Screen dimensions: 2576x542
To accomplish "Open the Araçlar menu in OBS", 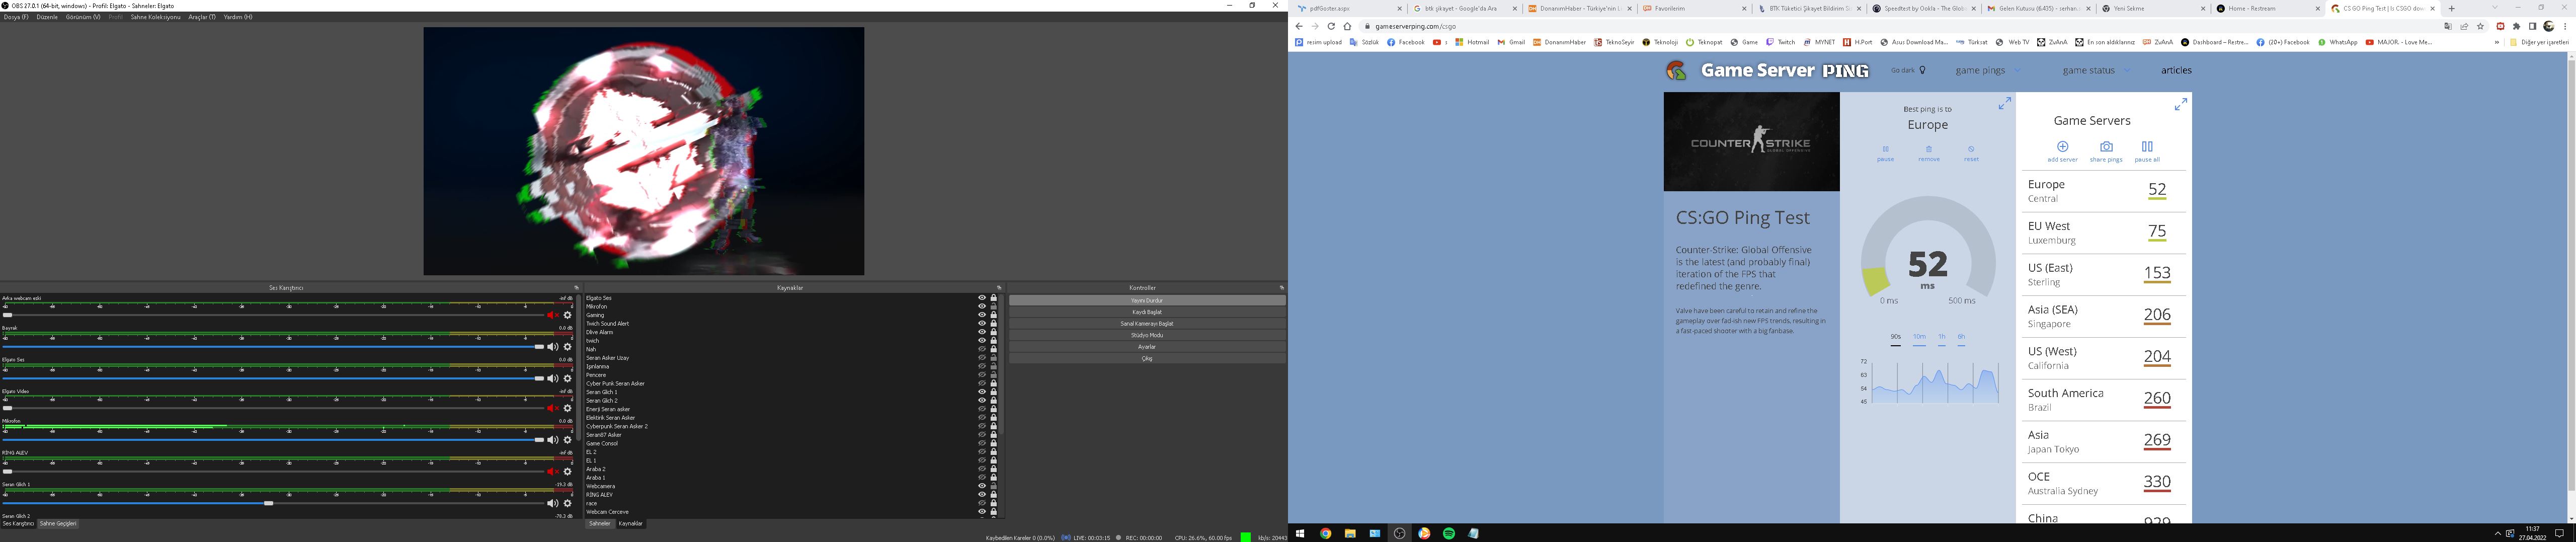I will 202,17.
